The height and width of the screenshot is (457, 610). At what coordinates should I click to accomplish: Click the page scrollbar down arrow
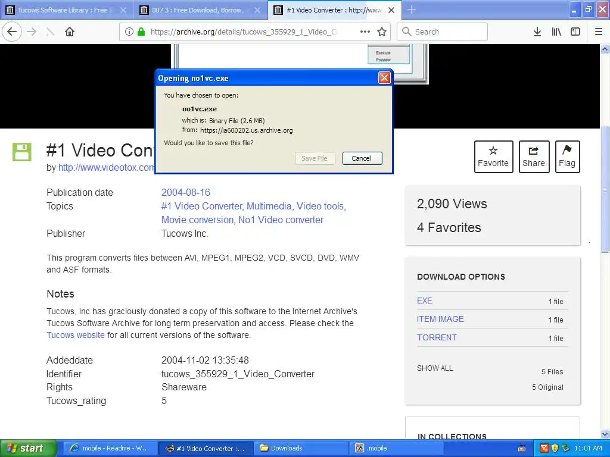(605, 434)
